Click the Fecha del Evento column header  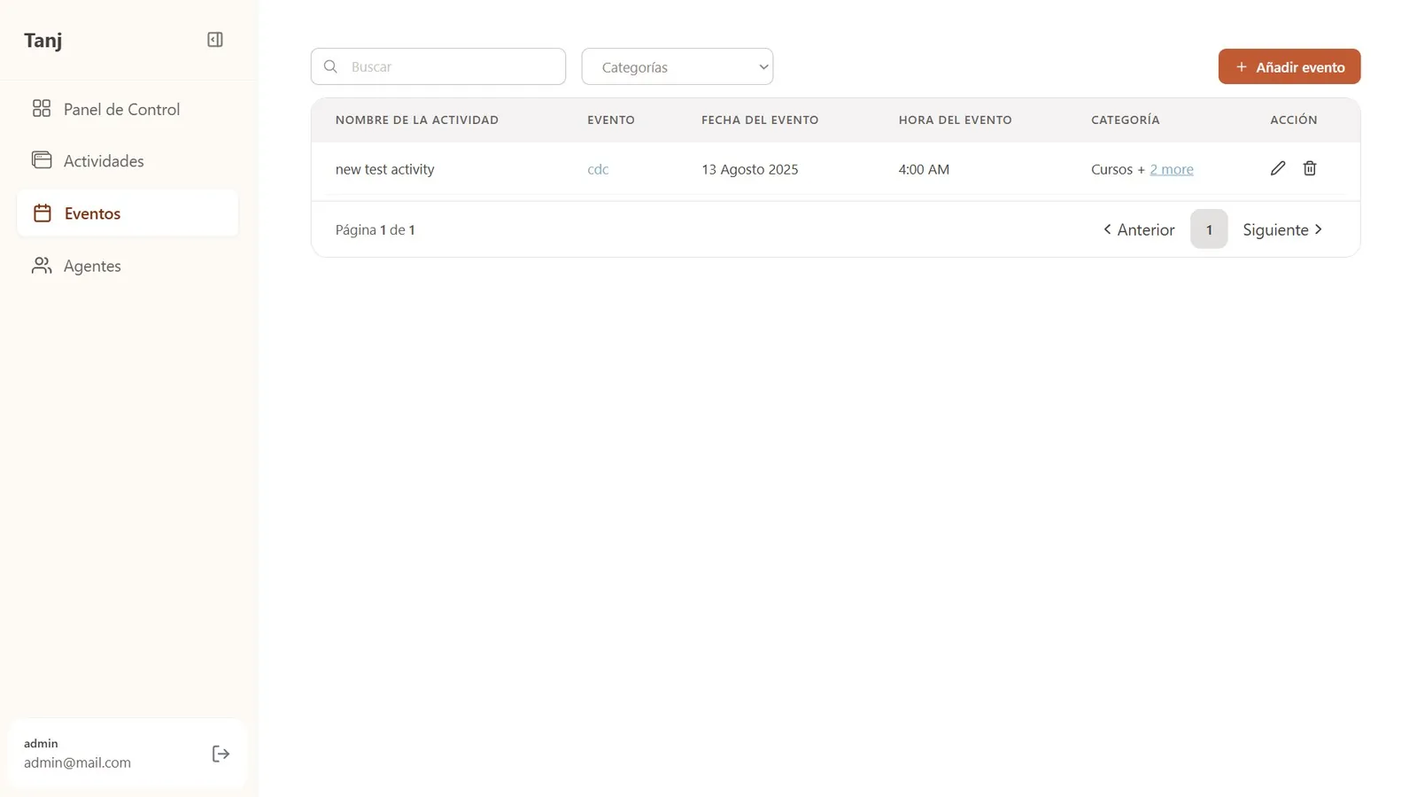point(760,120)
